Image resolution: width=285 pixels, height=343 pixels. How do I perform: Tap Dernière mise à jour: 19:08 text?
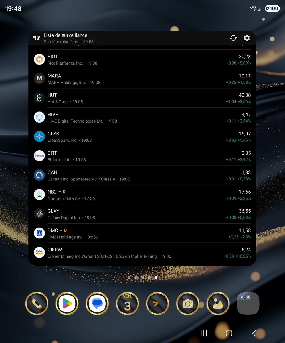click(68, 42)
